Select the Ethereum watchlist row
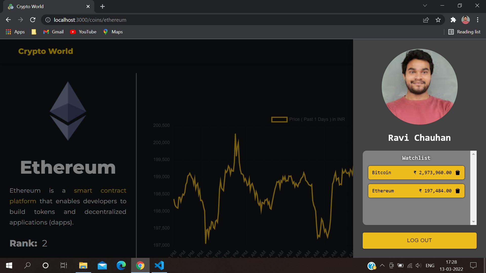This screenshot has width=486, height=273. (416, 191)
